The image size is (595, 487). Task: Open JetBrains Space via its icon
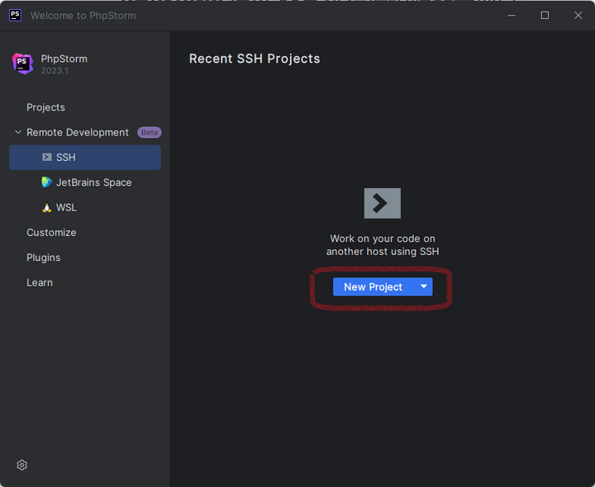click(x=47, y=182)
